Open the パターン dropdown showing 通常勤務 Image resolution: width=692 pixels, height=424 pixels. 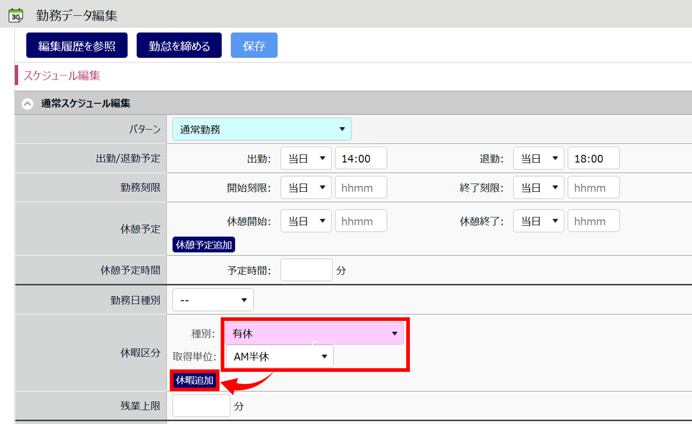point(262,129)
